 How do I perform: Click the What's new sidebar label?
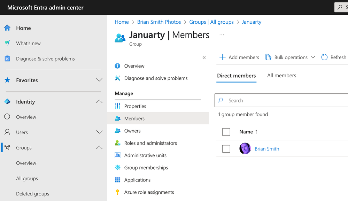point(29,43)
